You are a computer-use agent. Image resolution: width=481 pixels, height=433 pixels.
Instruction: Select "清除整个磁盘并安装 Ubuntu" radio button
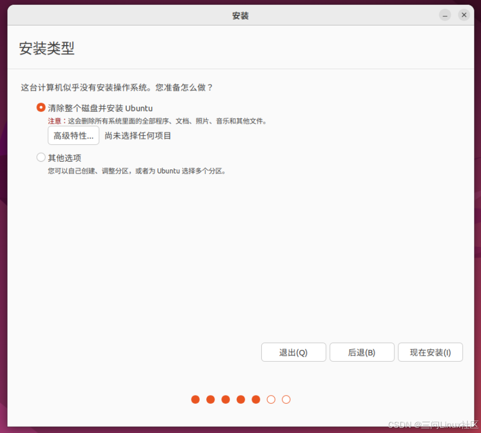pyautogui.click(x=41, y=108)
